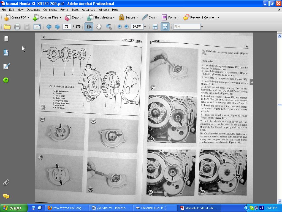The width and height of the screenshot is (282, 212).
Task: Click the Start Meeting button
Action: pyautogui.click(x=103, y=17)
